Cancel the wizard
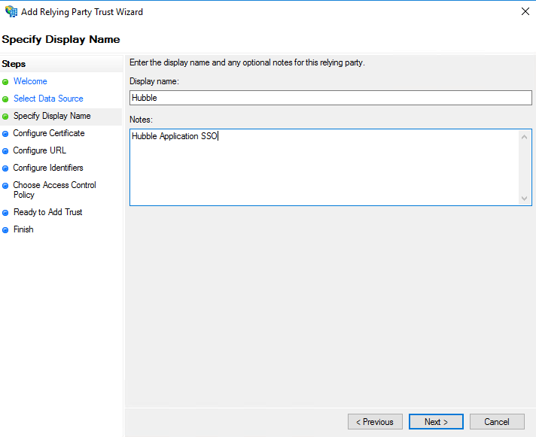 pos(497,422)
